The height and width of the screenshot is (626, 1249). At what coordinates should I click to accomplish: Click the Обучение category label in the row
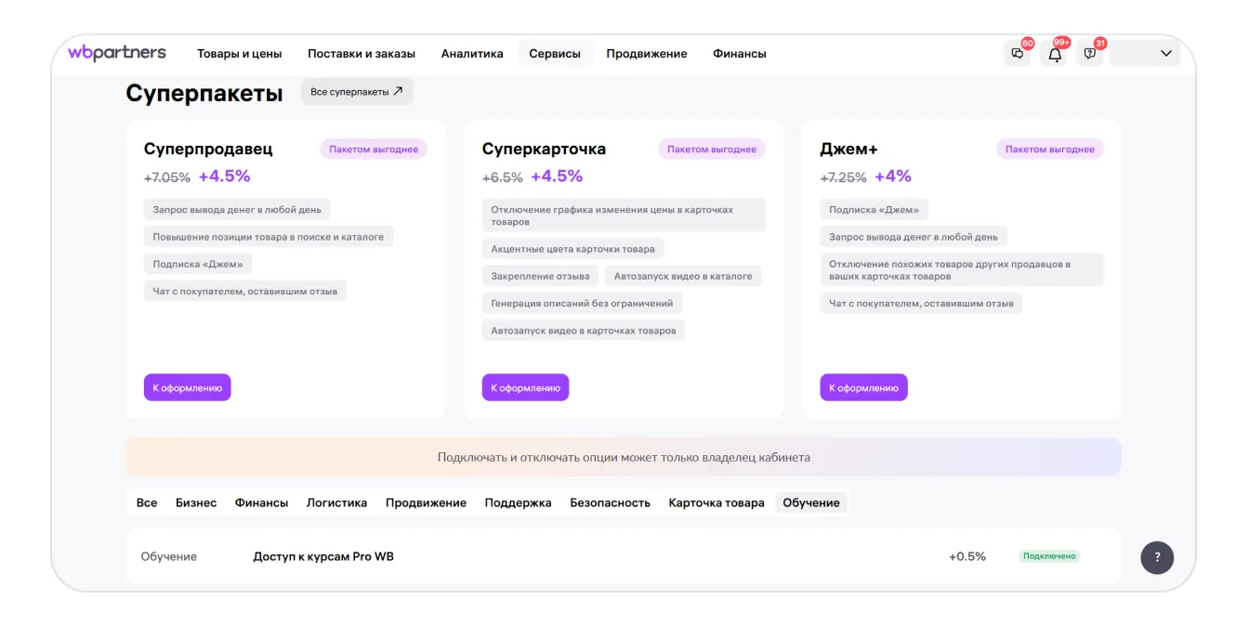169,556
